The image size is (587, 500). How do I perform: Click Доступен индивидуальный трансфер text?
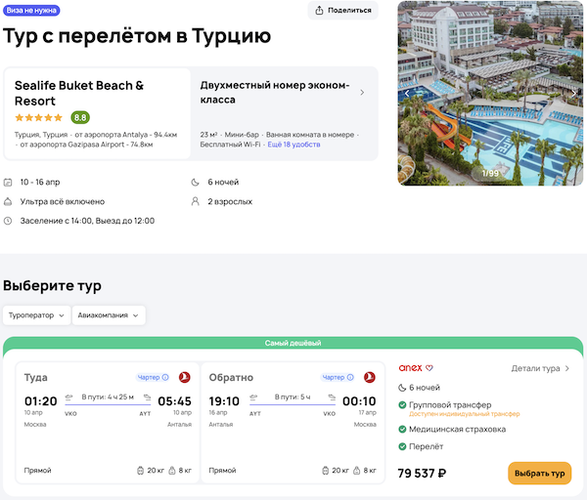(x=464, y=414)
